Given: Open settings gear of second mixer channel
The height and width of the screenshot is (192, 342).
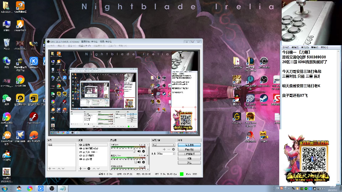Looking at the screenshot, I should 144,162.
